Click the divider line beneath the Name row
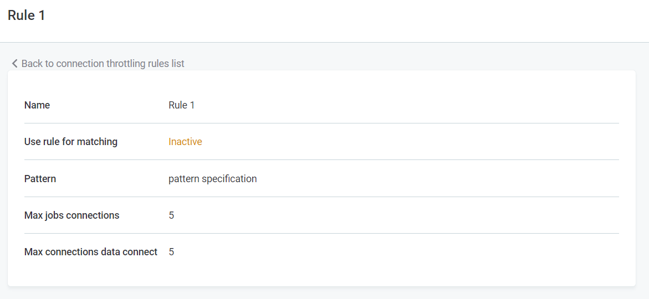This screenshot has height=299, width=649. [x=321, y=123]
